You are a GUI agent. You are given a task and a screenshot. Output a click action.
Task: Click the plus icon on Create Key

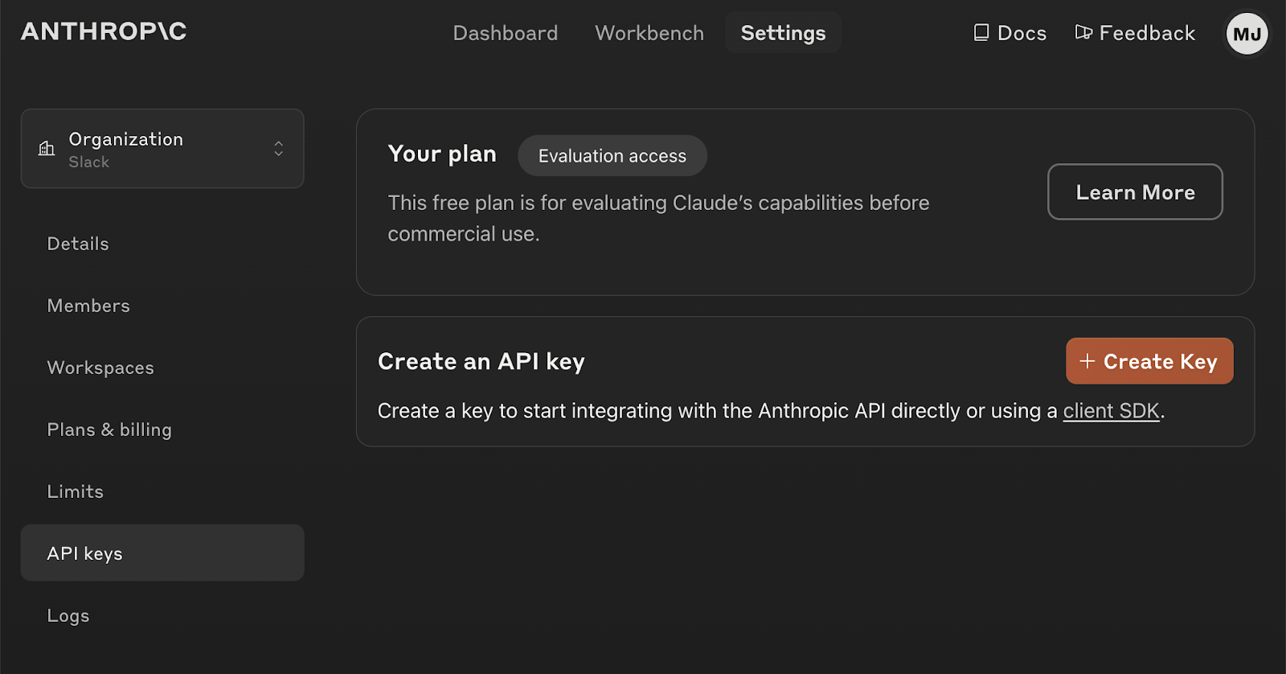tap(1087, 361)
